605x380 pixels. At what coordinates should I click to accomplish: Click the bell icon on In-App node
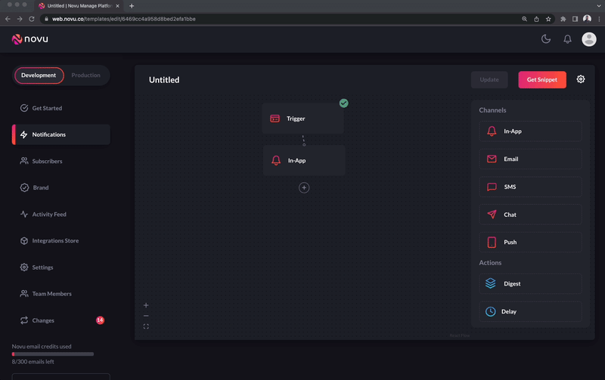click(276, 160)
